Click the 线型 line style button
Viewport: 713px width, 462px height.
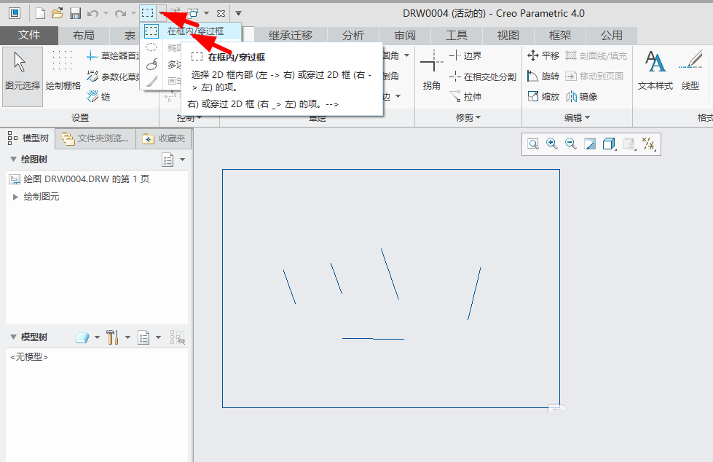pos(690,73)
